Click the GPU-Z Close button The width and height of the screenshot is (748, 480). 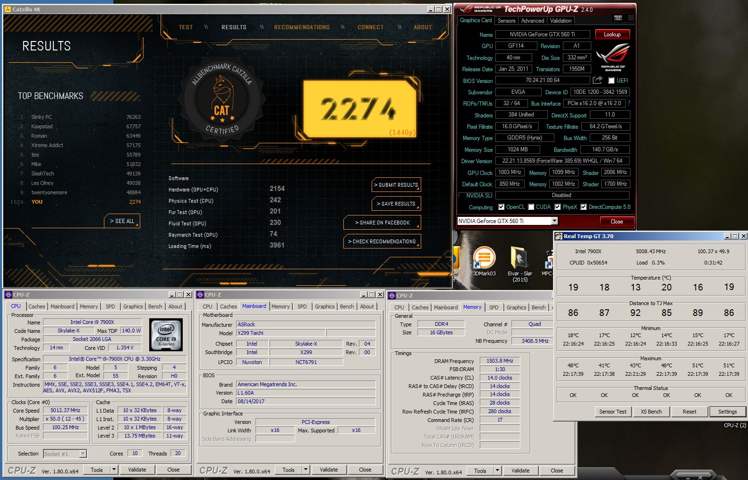click(x=617, y=222)
